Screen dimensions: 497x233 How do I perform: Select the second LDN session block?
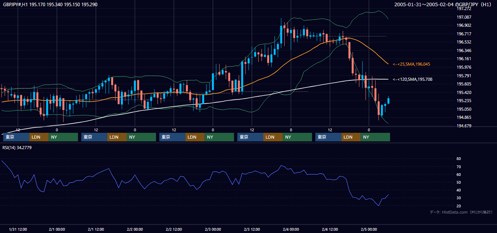(117, 137)
